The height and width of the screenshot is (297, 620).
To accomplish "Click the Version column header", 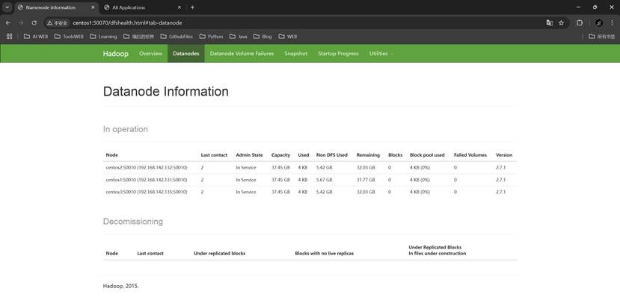I will click(504, 155).
